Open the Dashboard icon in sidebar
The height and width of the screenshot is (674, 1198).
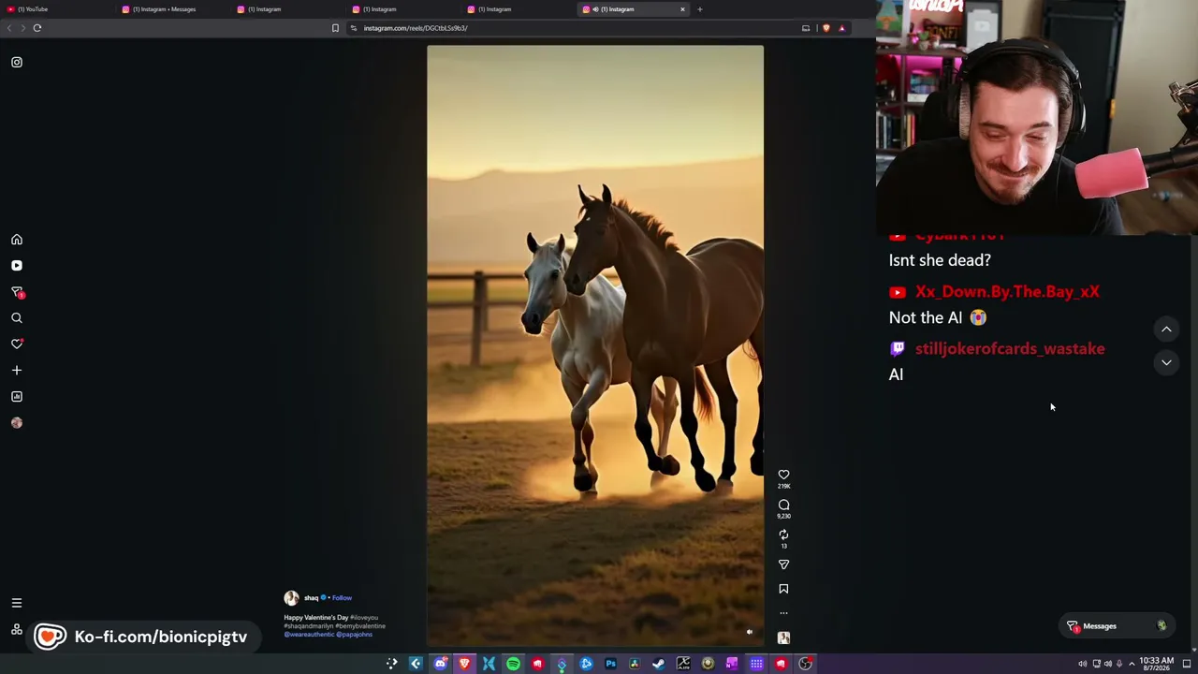point(17,396)
